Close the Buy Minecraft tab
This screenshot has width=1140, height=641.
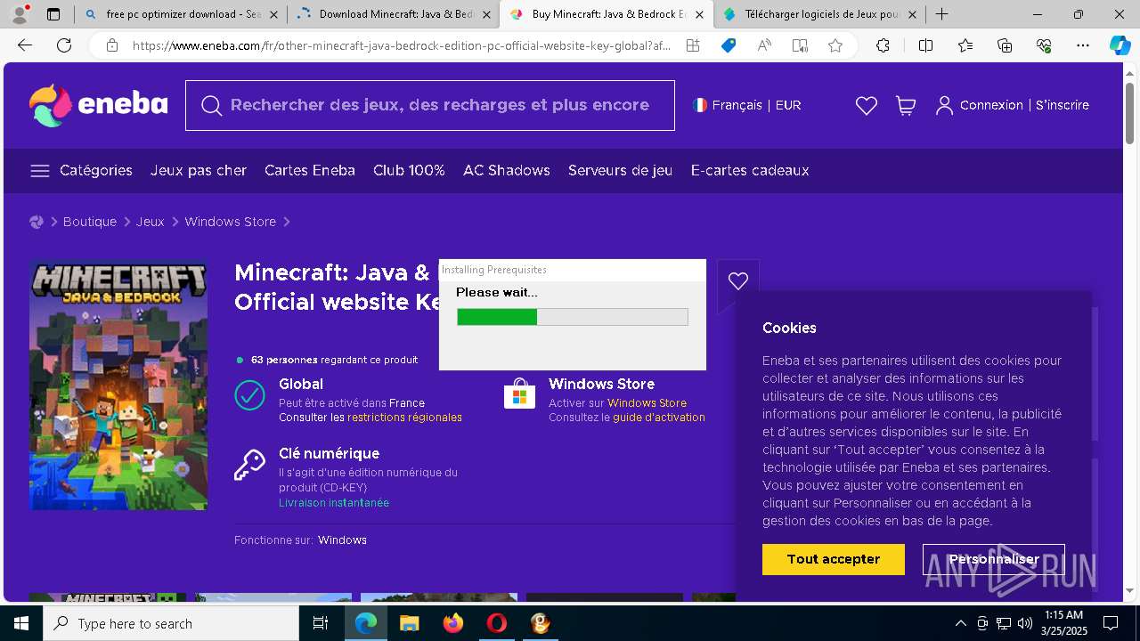click(x=699, y=14)
